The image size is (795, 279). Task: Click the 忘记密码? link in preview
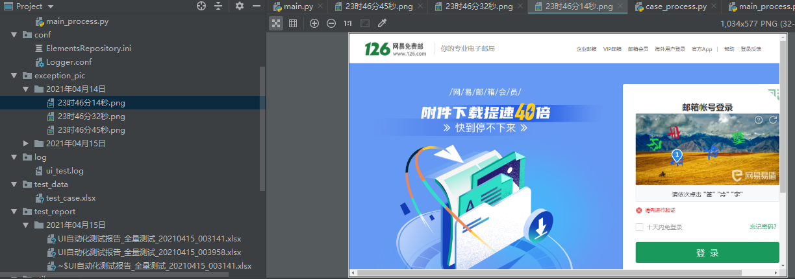coord(764,227)
